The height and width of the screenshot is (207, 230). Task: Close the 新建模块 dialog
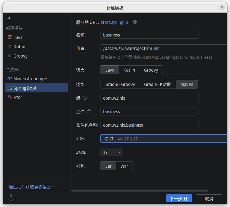(x=222, y=7)
